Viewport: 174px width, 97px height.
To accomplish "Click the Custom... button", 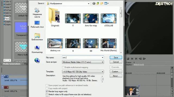I will (116, 72).
